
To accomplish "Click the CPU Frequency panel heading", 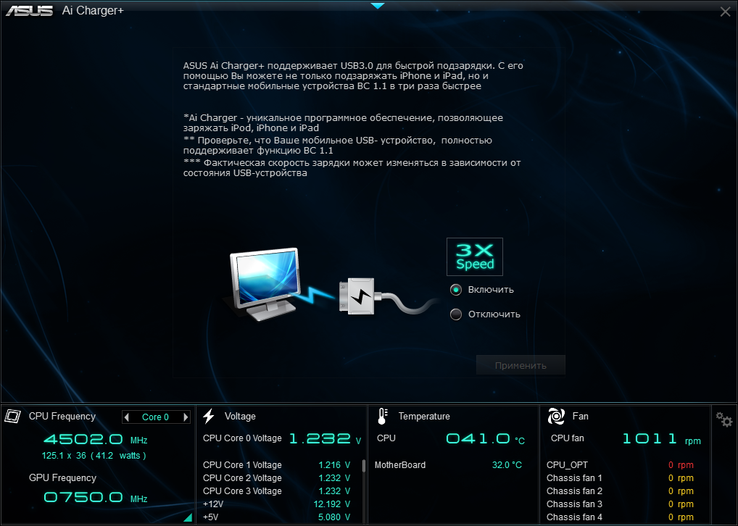I will click(62, 417).
